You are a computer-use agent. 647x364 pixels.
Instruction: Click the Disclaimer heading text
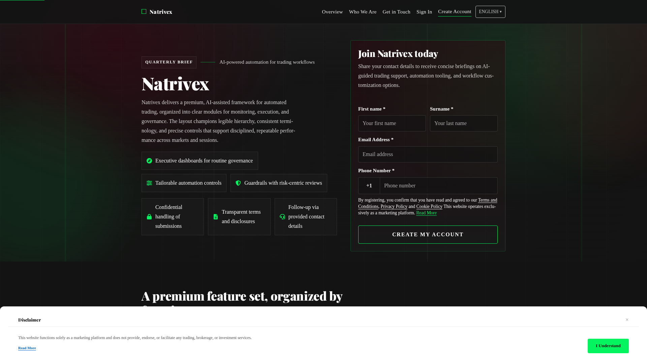tap(30, 320)
